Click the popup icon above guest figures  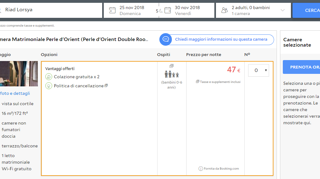(x=172, y=66)
